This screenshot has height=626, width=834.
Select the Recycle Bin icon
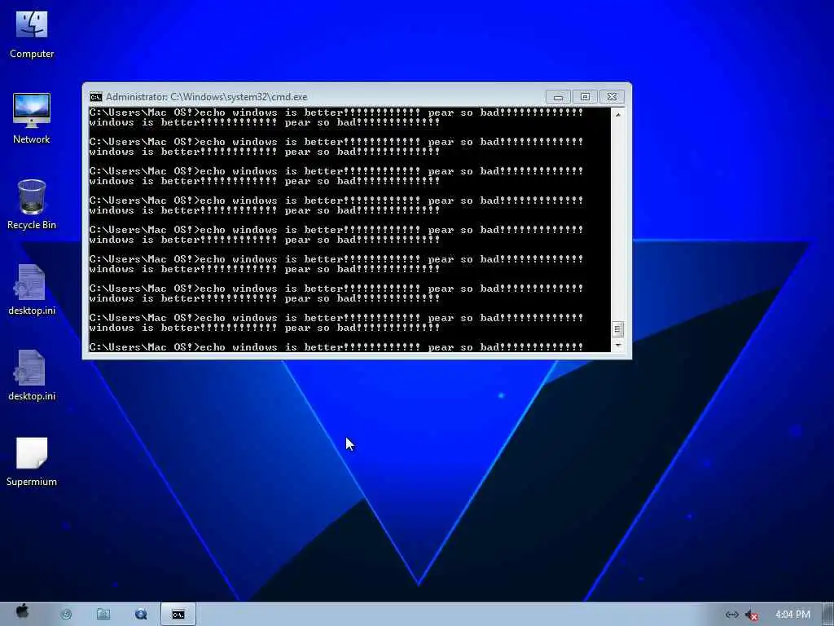tap(32, 205)
